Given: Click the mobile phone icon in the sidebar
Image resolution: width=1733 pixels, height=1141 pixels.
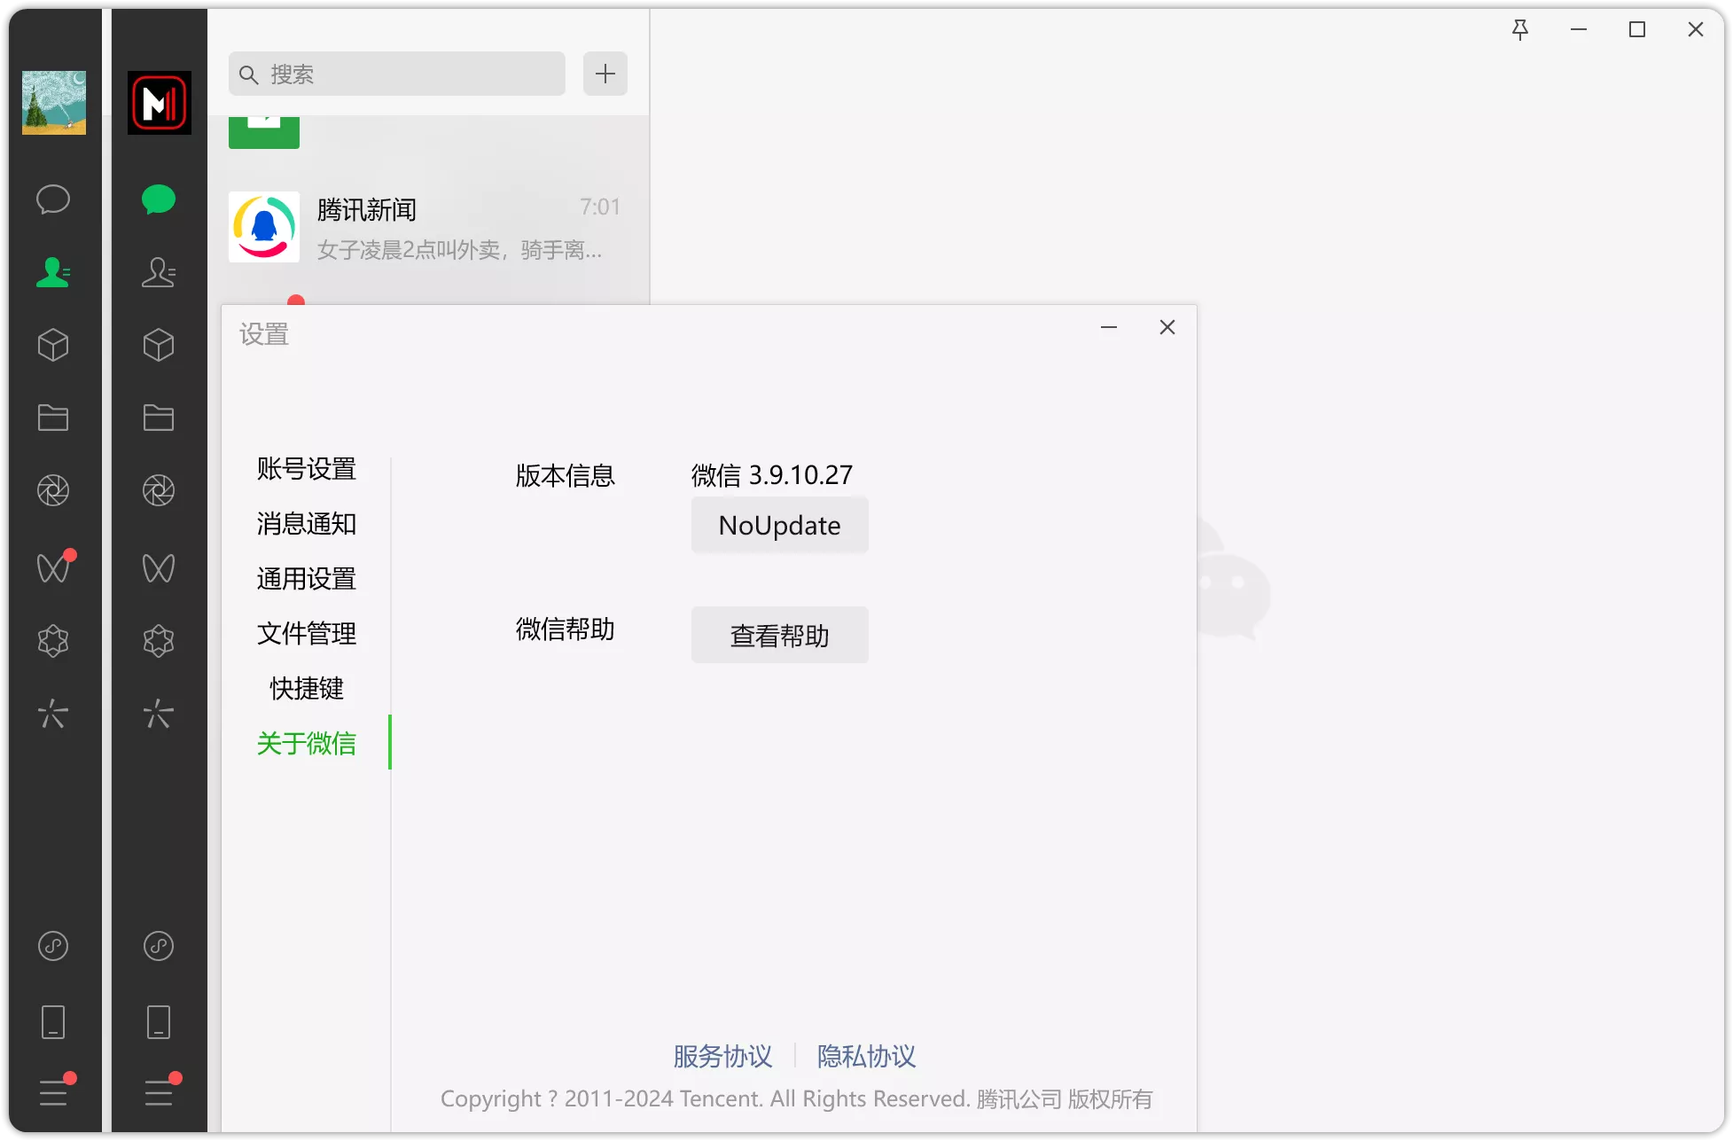Looking at the screenshot, I should click(53, 1021).
